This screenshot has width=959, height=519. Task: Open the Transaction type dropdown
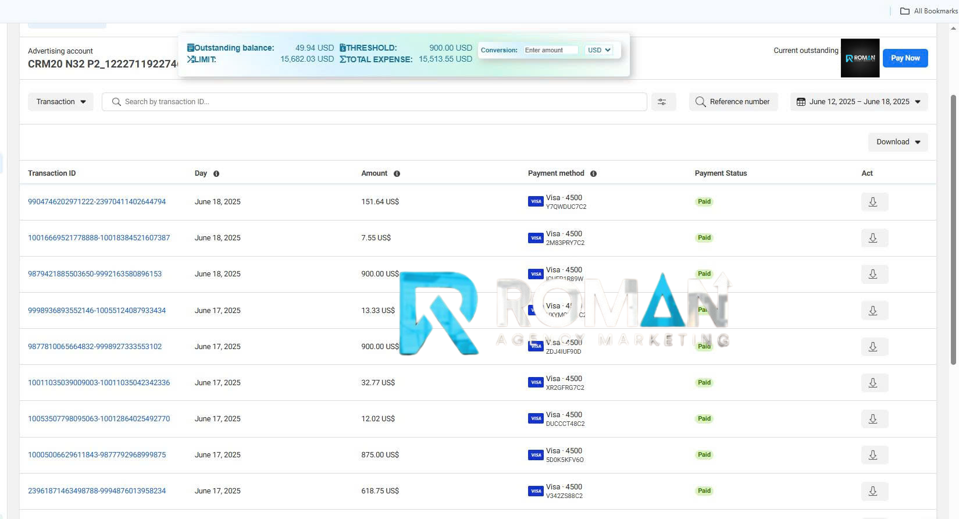(60, 102)
